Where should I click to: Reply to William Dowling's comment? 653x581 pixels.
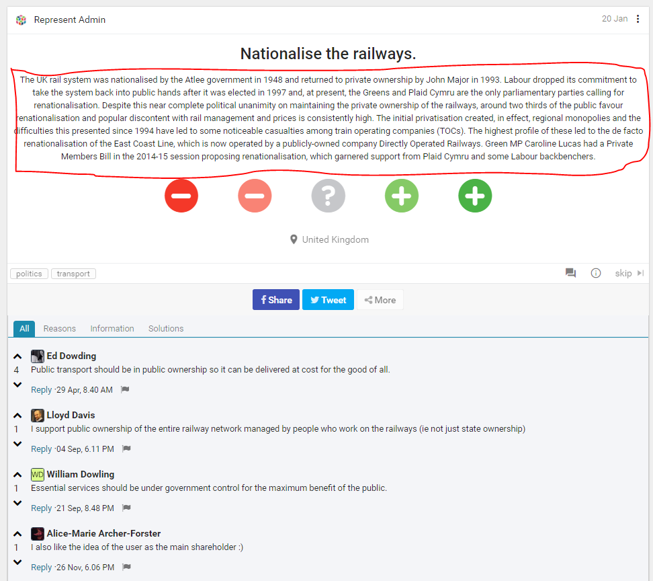pos(41,508)
